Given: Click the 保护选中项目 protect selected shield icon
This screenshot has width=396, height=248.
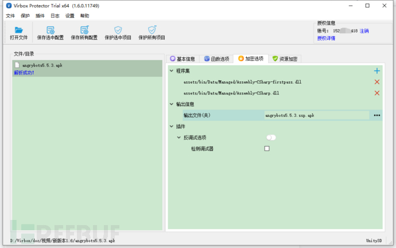Looking at the screenshot, I should [x=118, y=30].
